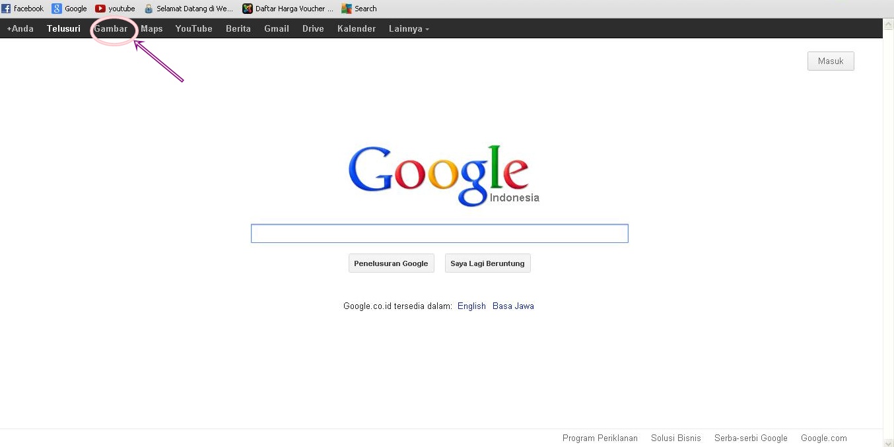
Task: Click the Saya Lagi Beruntung button
Action: pyautogui.click(x=487, y=263)
